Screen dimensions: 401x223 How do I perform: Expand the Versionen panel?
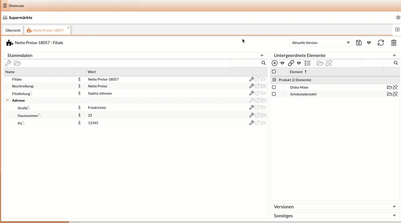394,207
